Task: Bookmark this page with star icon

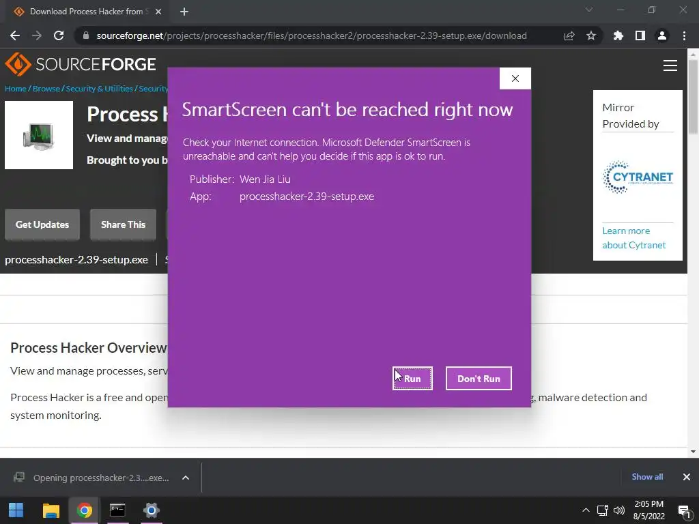Action: coord(591,35)
